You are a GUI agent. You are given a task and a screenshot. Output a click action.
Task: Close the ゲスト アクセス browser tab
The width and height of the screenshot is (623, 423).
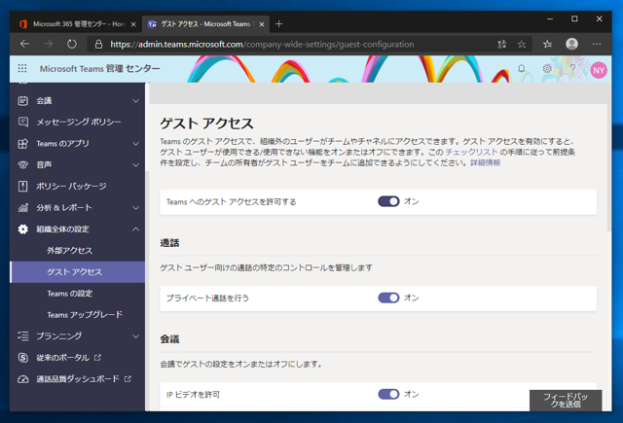(x=262, y=24)
